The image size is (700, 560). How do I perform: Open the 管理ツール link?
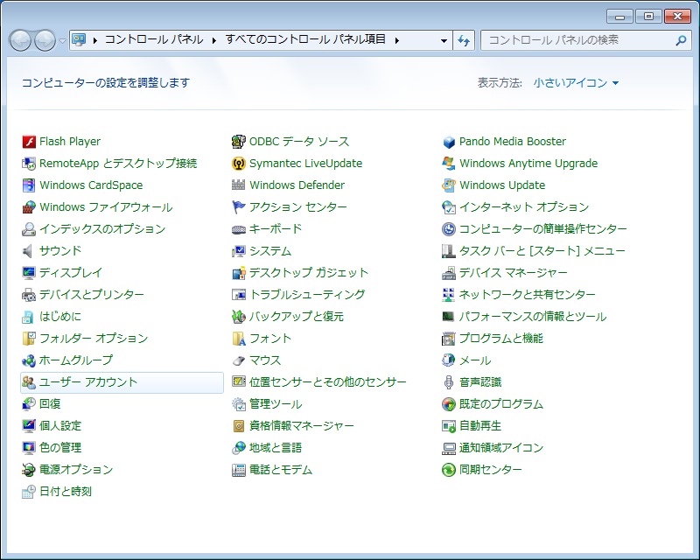click(x=276, y=404)
